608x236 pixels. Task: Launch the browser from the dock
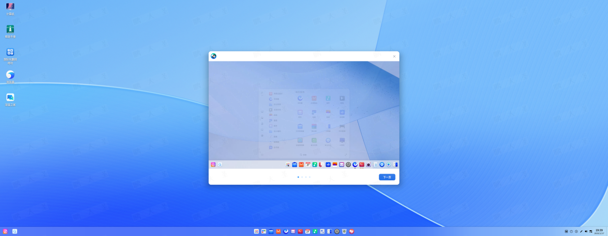click(286, 231)
